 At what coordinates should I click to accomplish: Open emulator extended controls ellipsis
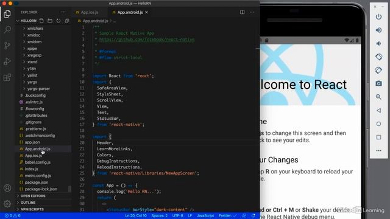click(x=378, y=150)
